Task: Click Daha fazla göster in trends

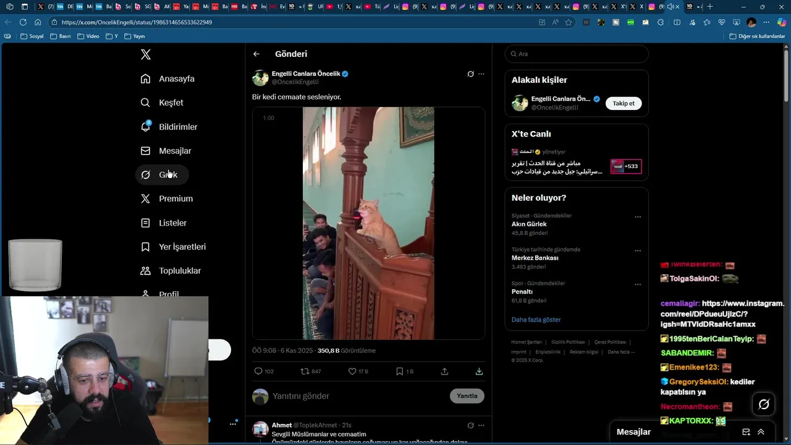Action: tap(536, 320)
